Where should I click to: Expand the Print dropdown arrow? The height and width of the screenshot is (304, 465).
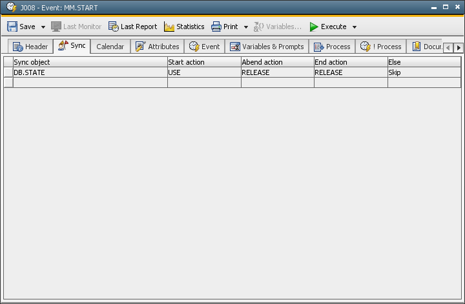coord(246,27)
